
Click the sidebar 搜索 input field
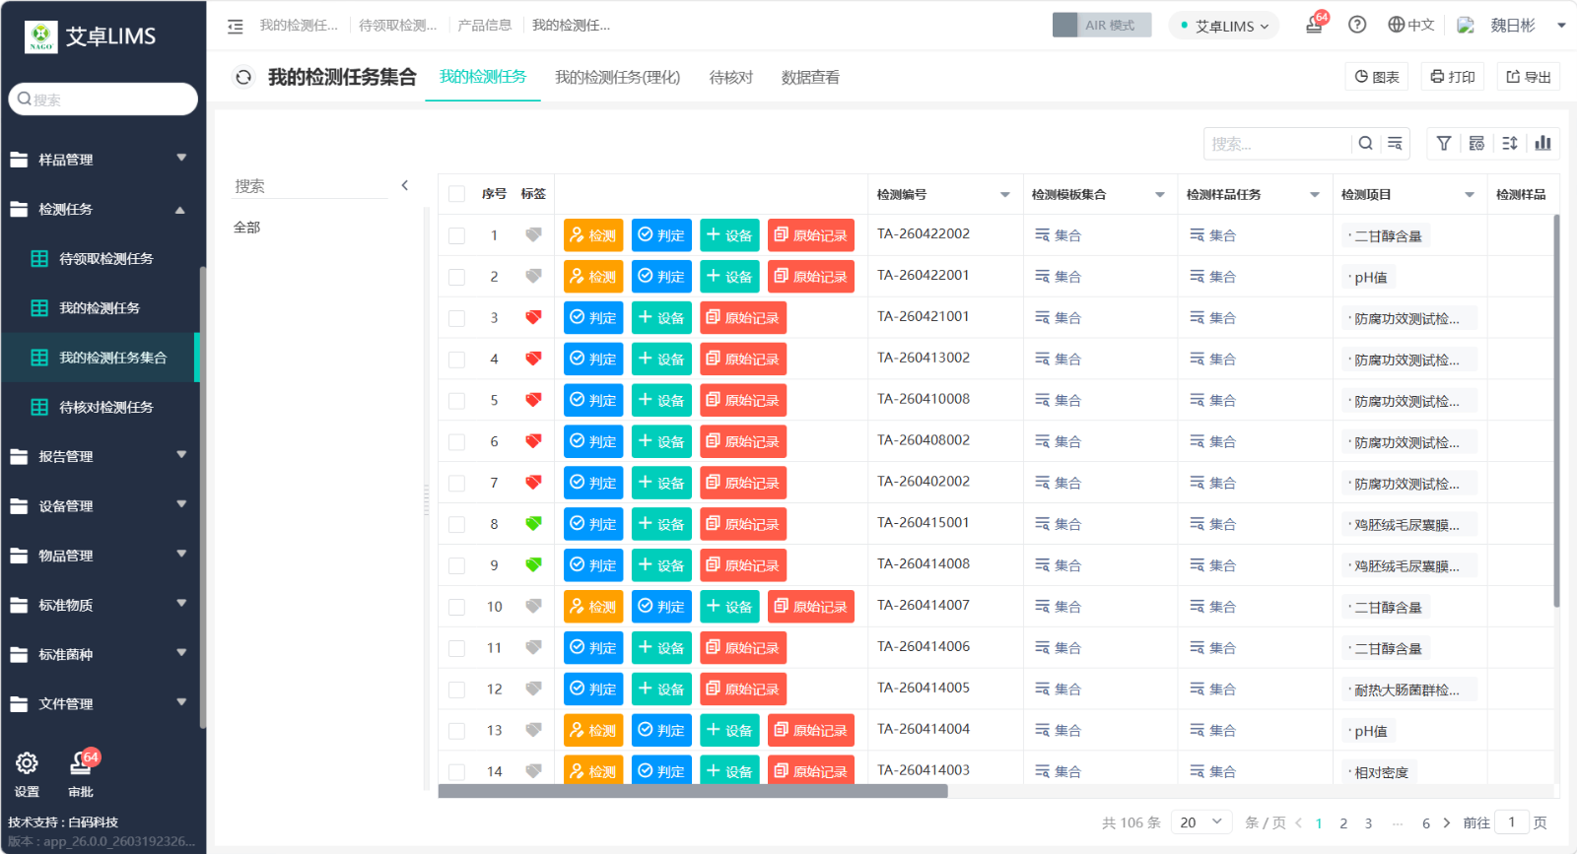(103, 99)
